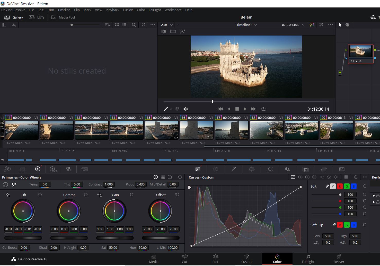Screen dimensions: 380x266
Task: Open the Media Pool
Action: click(x=63, y=17)
